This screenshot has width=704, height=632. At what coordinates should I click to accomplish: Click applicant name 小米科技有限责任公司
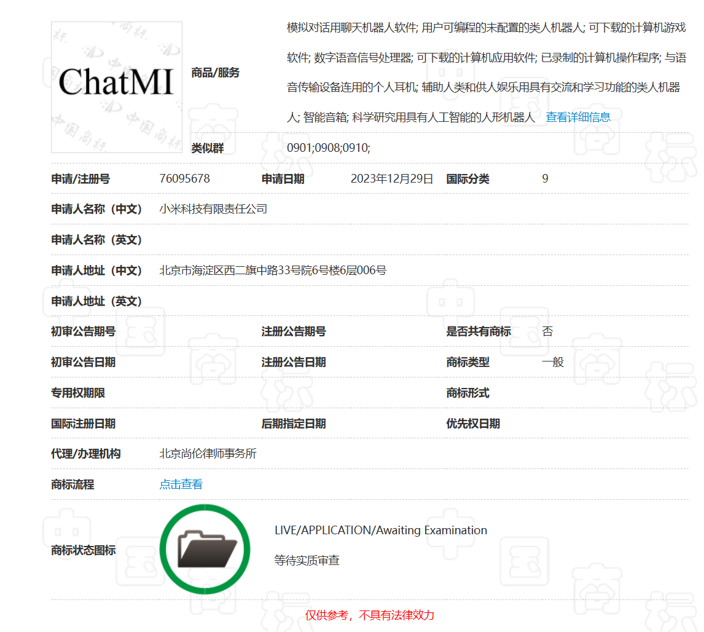point(213,209)
